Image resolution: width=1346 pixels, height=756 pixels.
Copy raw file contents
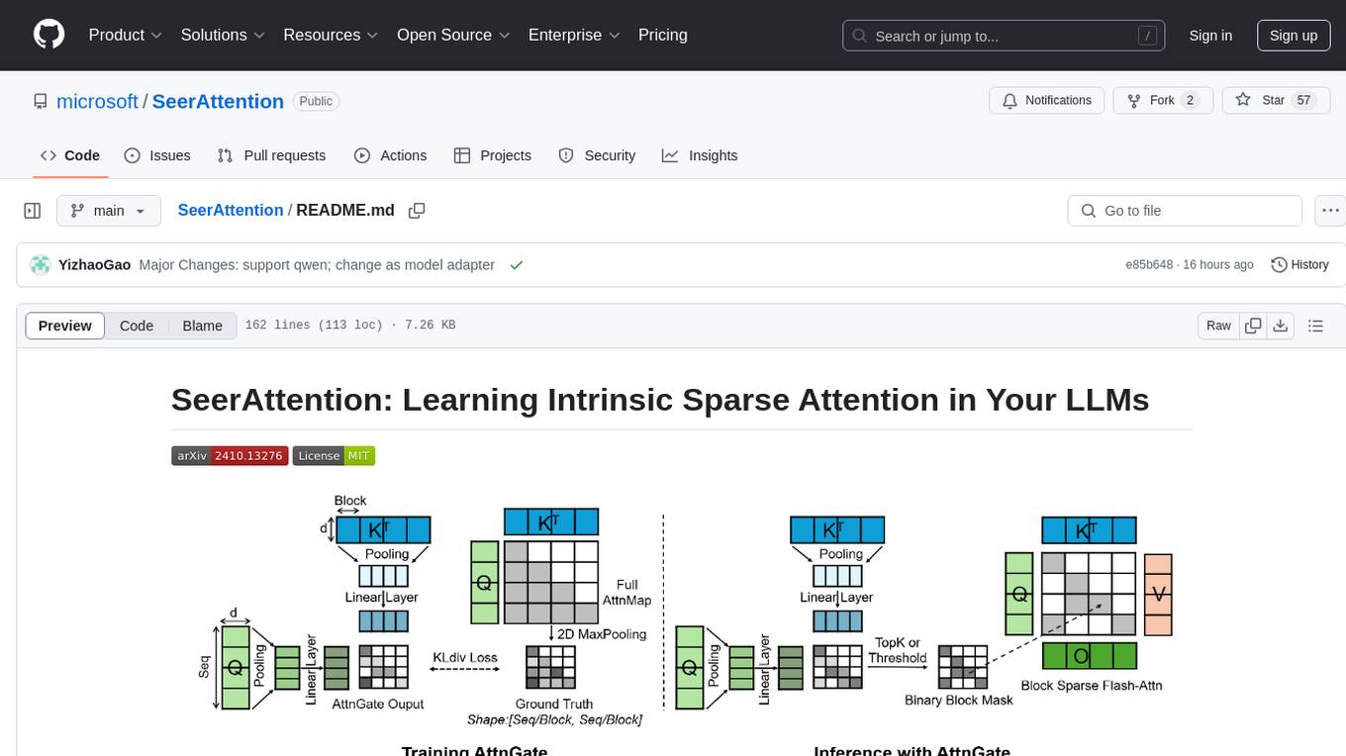click(1254, 326)
